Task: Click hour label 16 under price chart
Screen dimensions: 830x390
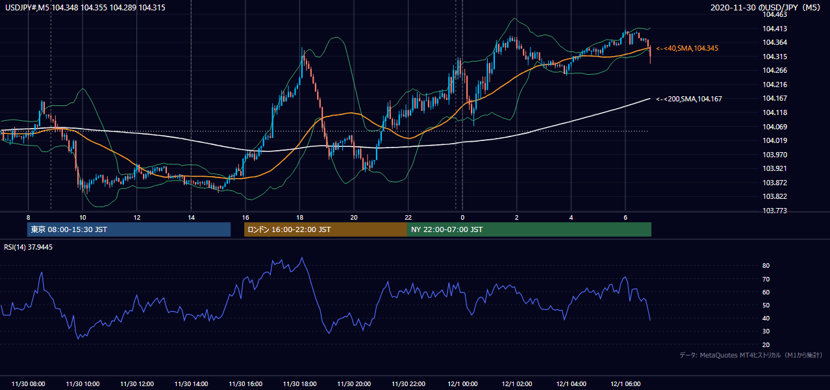Action: click(245, 217)
